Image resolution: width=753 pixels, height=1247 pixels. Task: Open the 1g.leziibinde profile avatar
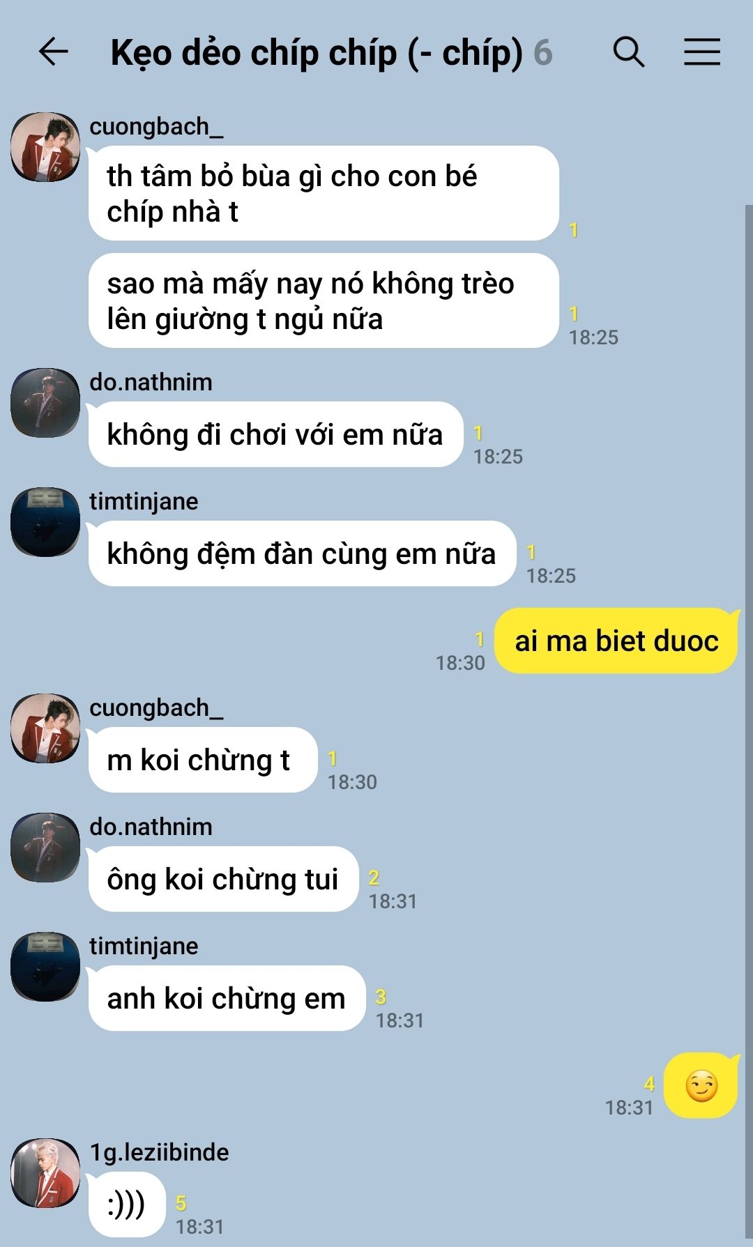pyautogui.click(x=45, y=1173)
